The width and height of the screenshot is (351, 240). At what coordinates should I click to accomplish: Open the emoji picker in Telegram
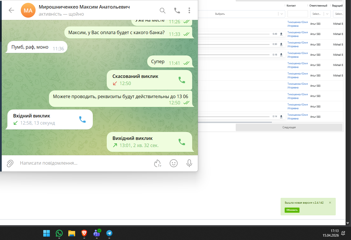[x=174, y=163]
